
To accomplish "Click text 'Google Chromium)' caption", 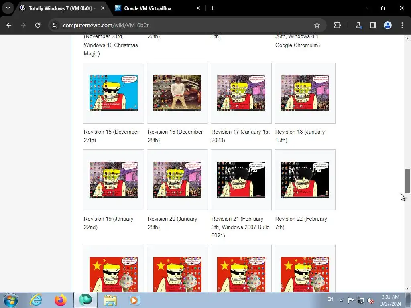I will (x=297, y=45).
